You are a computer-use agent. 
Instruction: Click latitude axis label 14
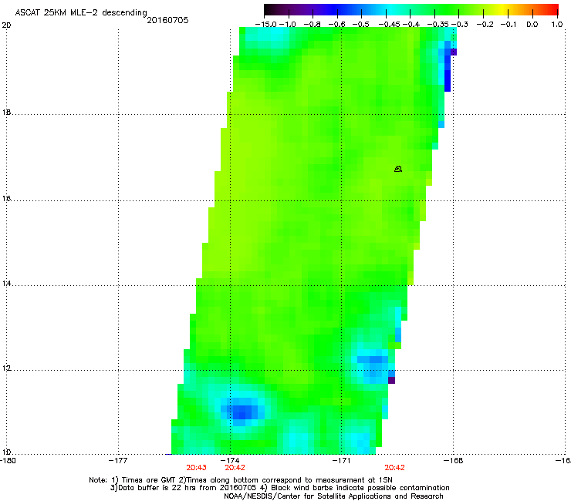[6, 284]
